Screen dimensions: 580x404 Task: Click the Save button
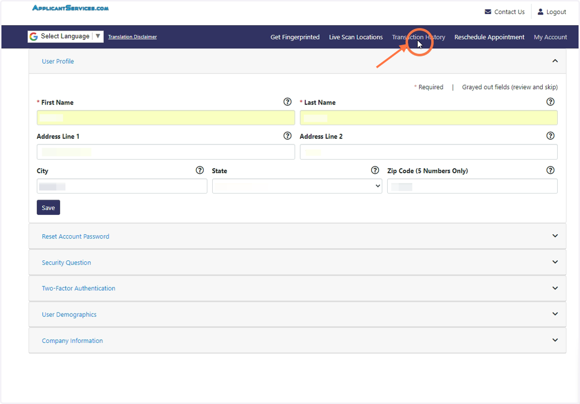(x=48, y=208)
